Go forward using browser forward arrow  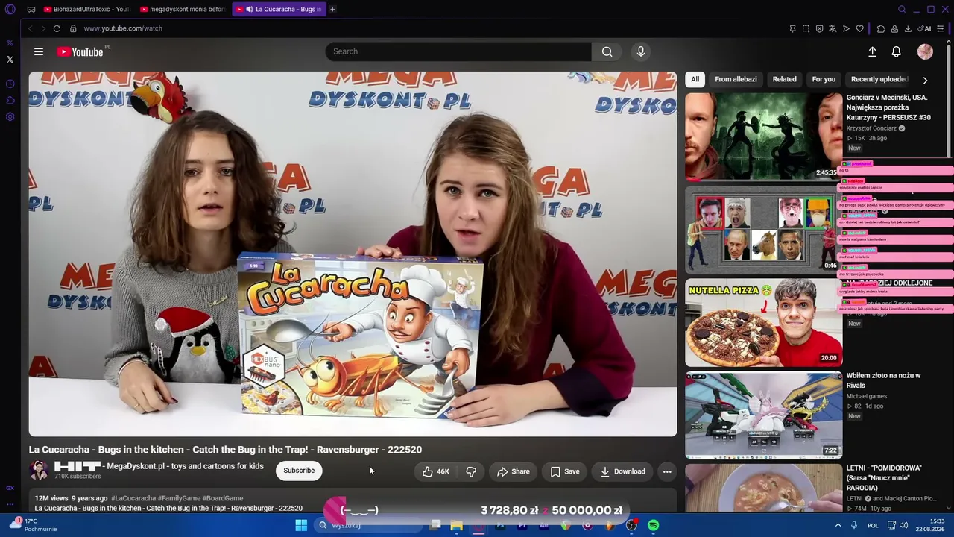[x=42, y=28]
